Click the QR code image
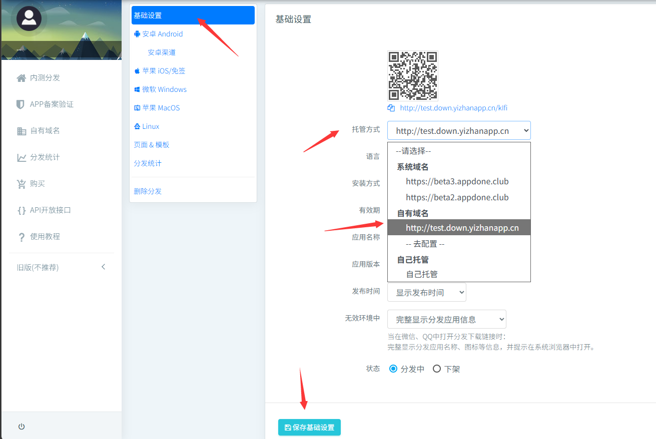656x439 pixels. point(413,76)
